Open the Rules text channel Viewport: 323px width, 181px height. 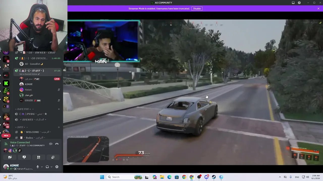(38, 138)
